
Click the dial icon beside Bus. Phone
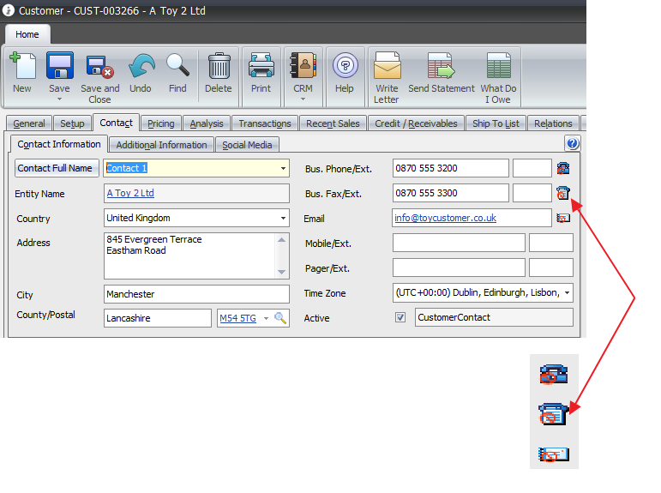coord(563,168)
